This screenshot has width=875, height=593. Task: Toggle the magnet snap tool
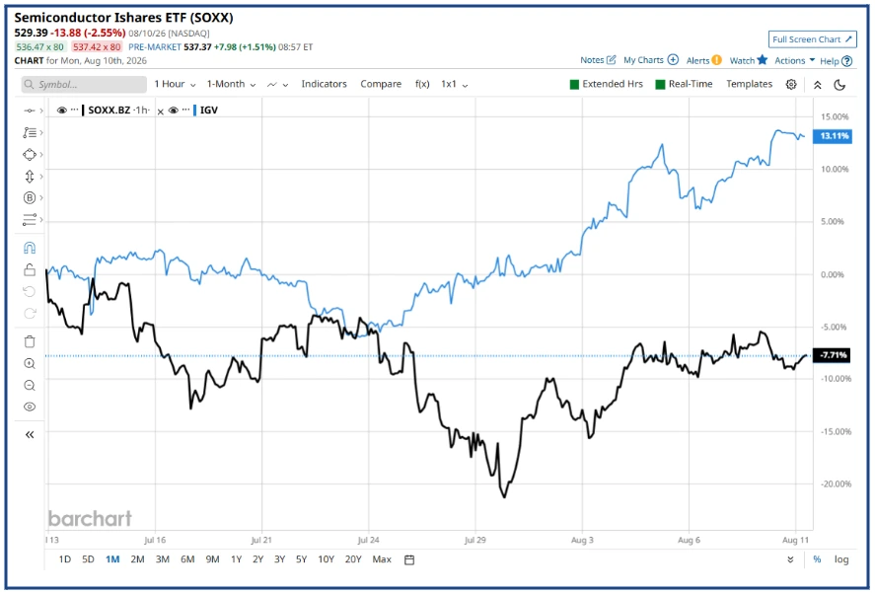(30, 248)
